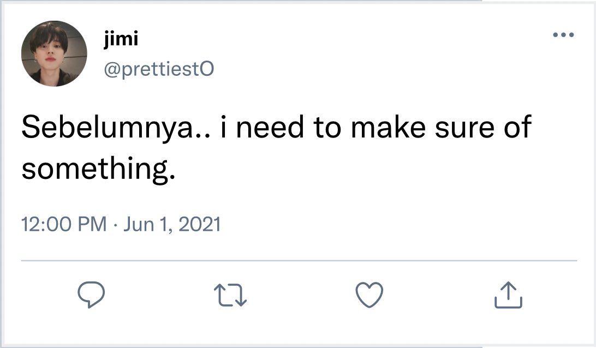Visit the profile via display name "jimi"
Viewport: 596px width, 348px height.
click(x=120, y=39)
